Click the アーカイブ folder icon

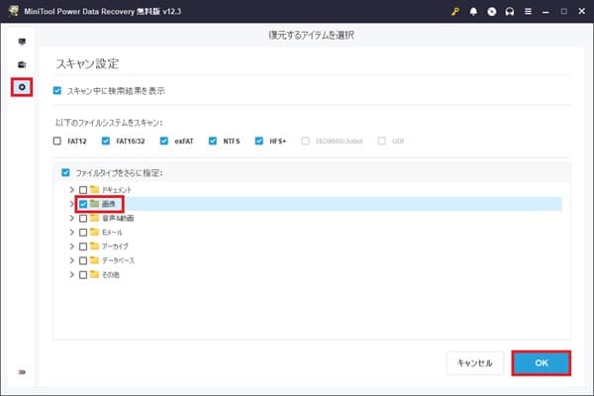click(x=94, y=246)
